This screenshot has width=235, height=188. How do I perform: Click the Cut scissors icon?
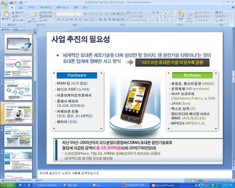pos(13,12)
